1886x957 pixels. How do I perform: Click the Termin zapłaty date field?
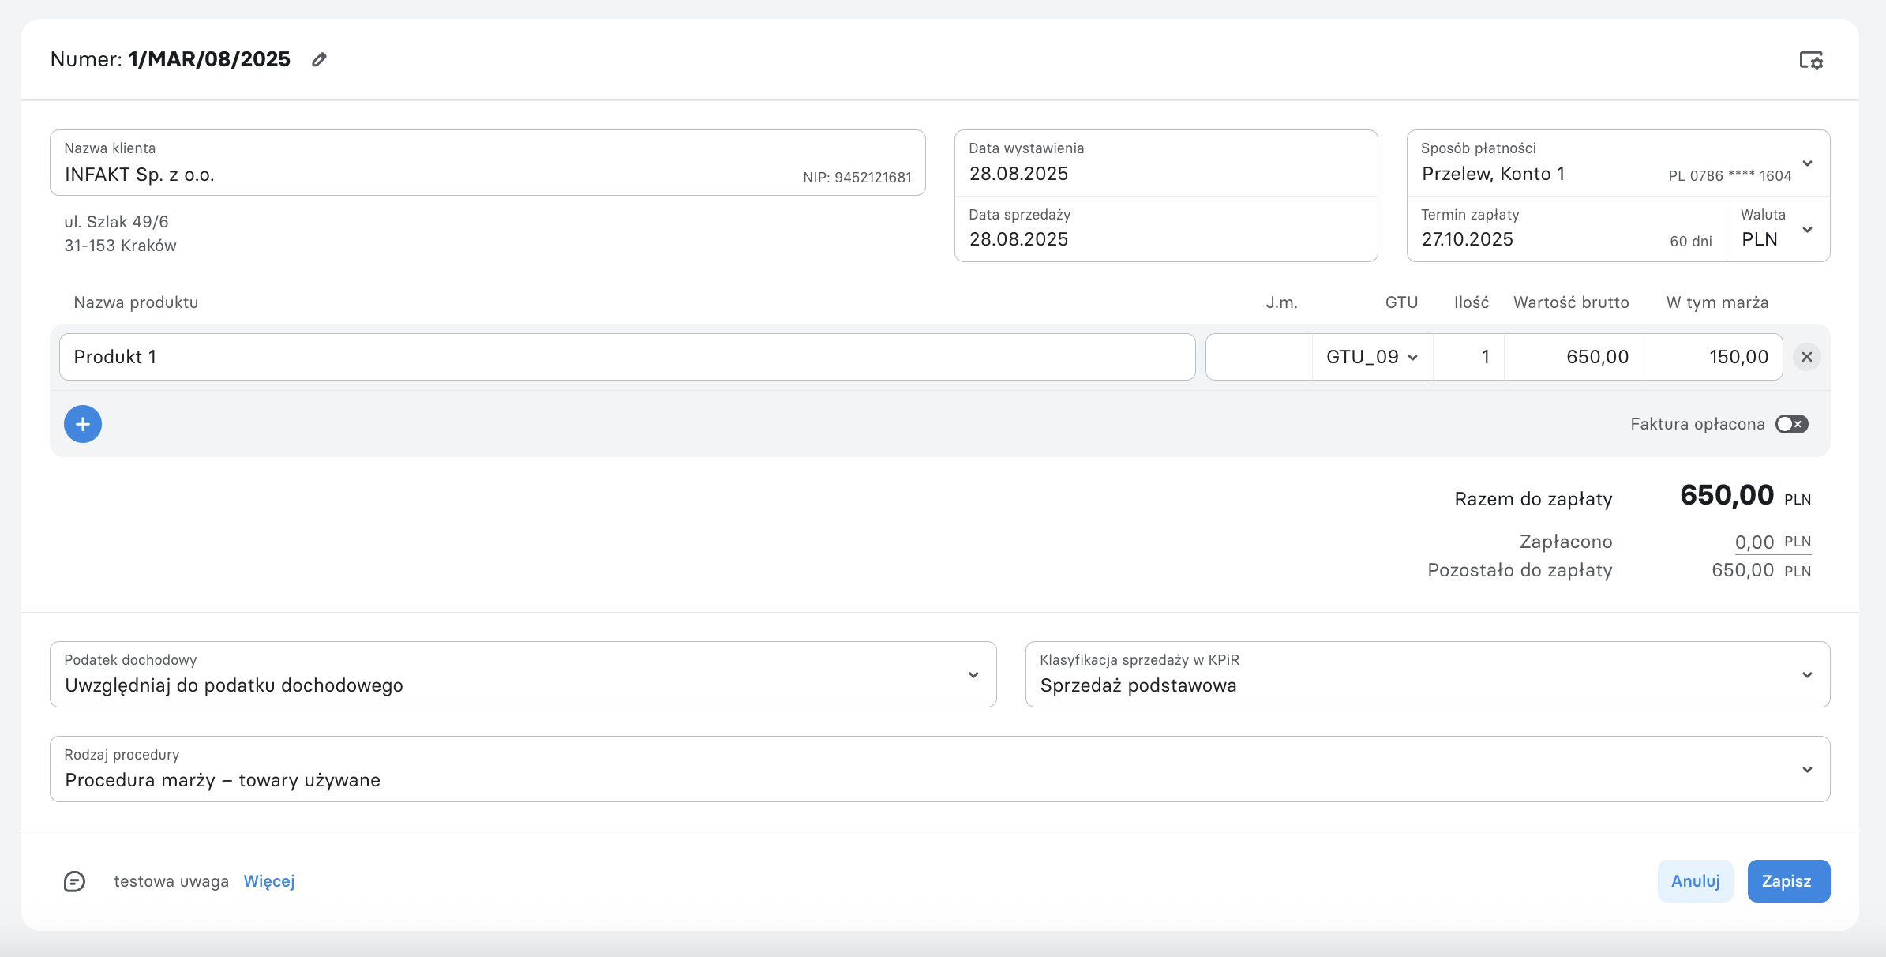1566,229
